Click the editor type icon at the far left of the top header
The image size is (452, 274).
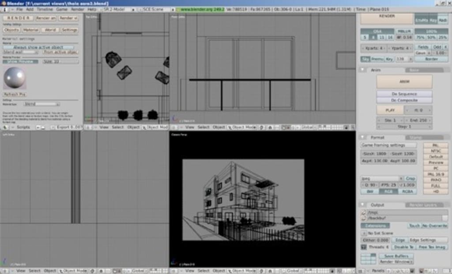[x=4, y=9]
